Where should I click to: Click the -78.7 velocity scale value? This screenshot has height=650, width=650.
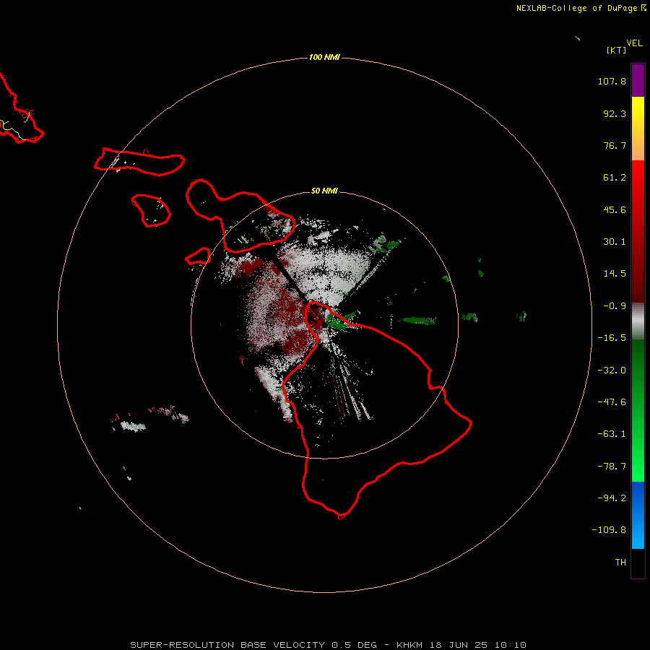(612, 467)
